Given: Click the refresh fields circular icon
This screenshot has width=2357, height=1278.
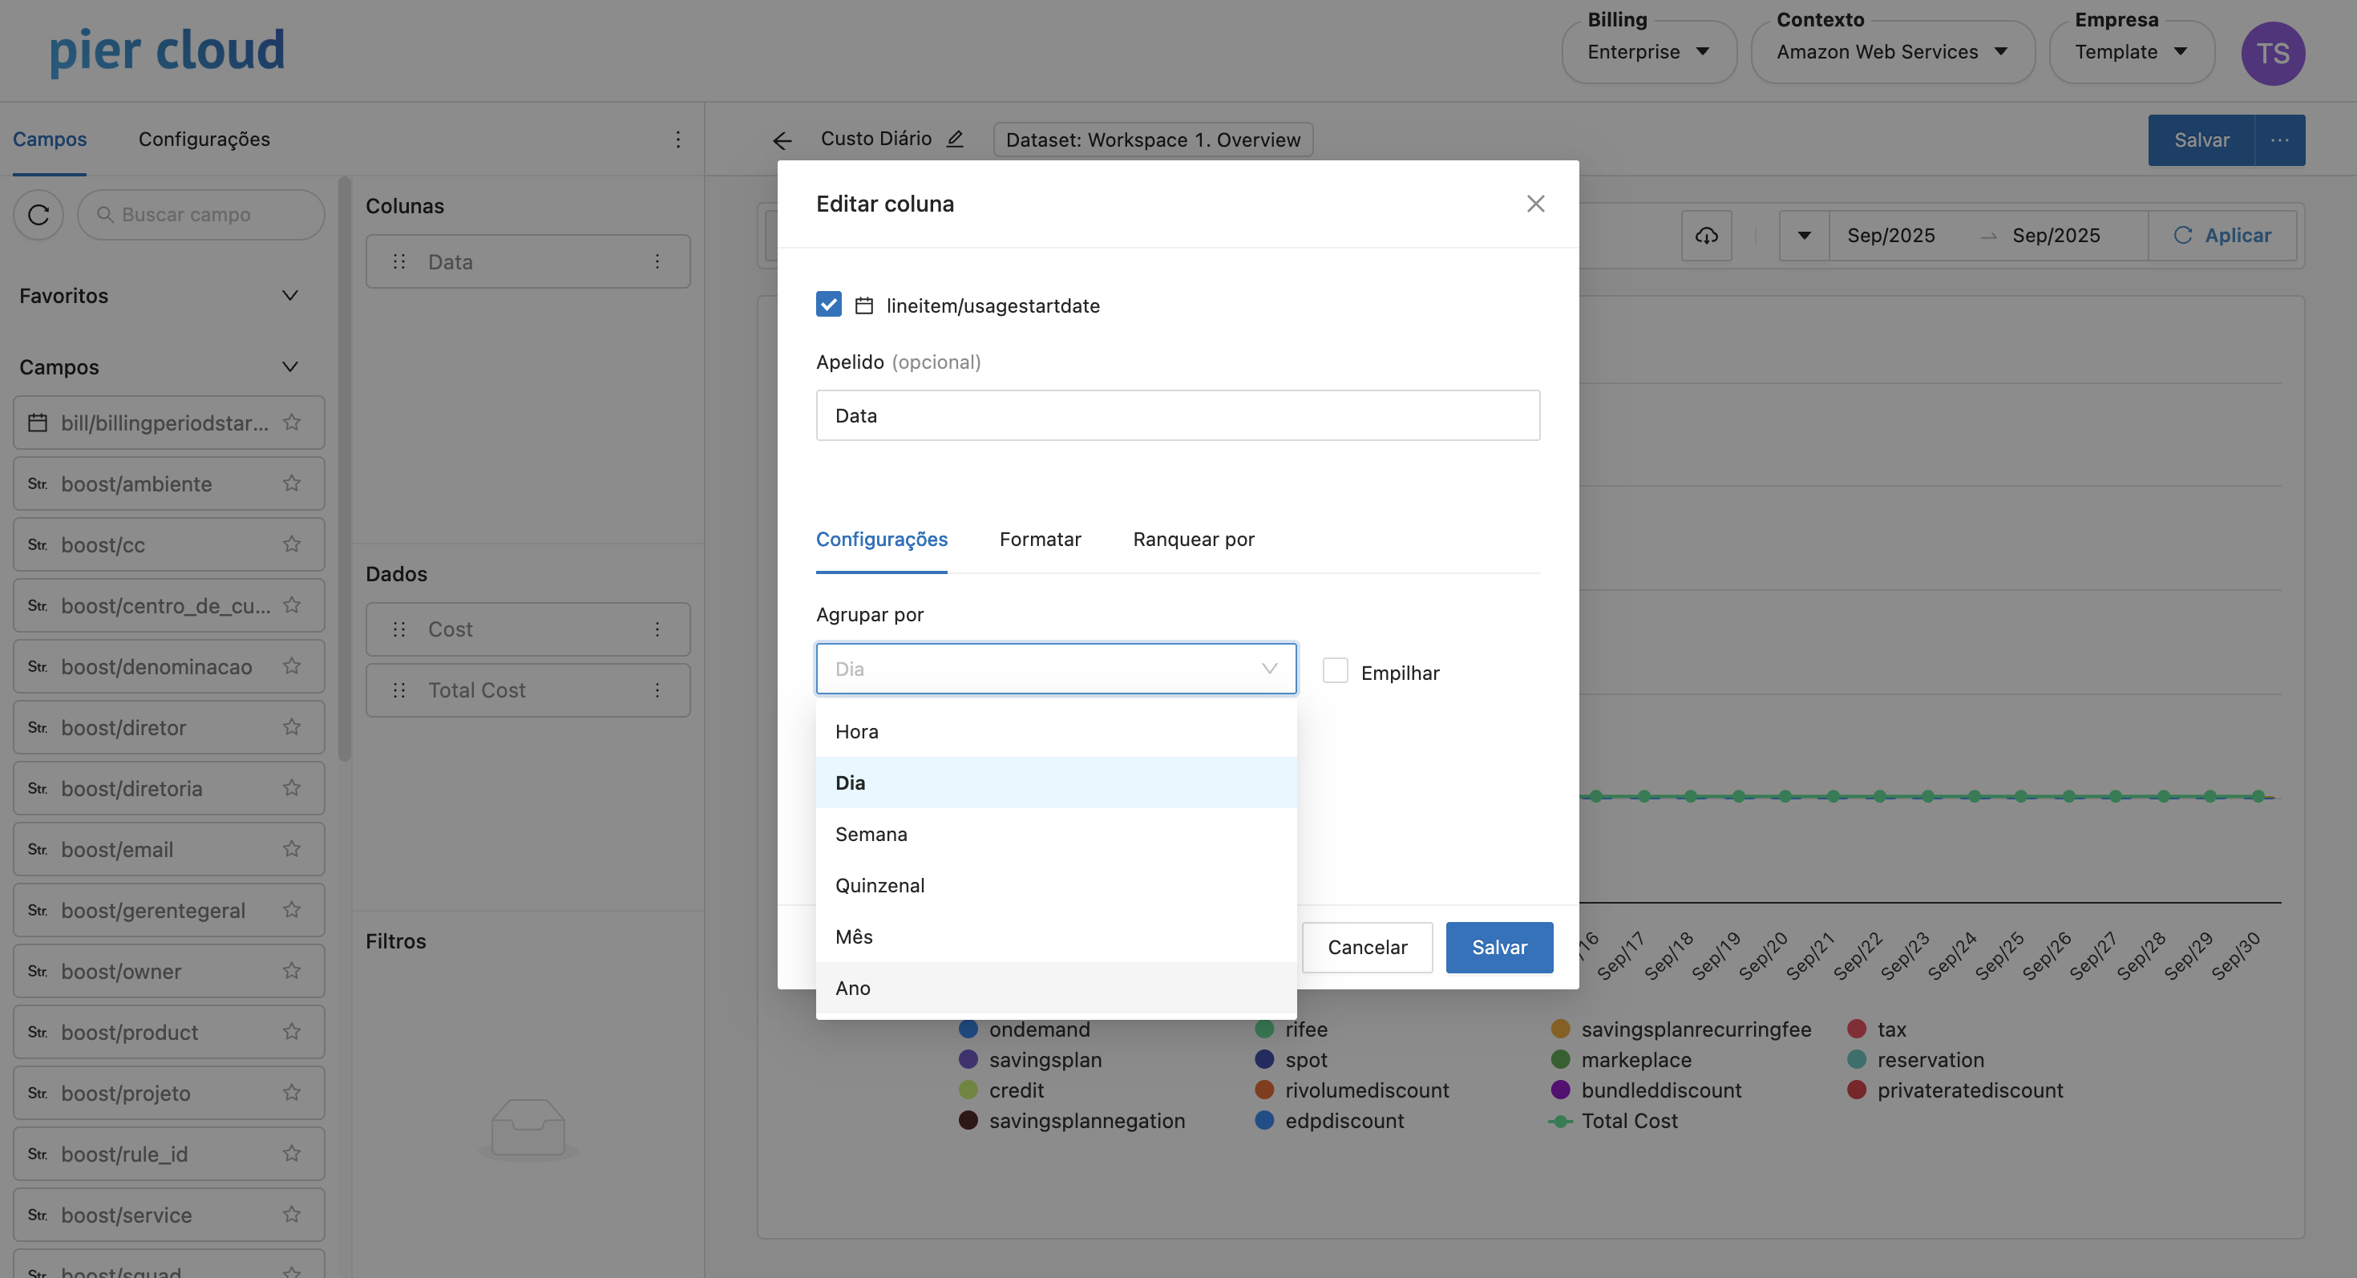Looking at the screenshot, I should [x=38, y=215].
